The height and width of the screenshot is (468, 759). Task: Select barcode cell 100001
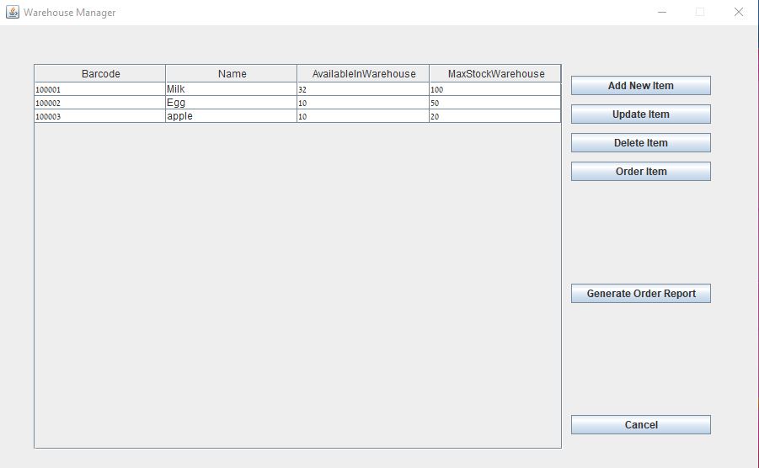click(100, 89)
